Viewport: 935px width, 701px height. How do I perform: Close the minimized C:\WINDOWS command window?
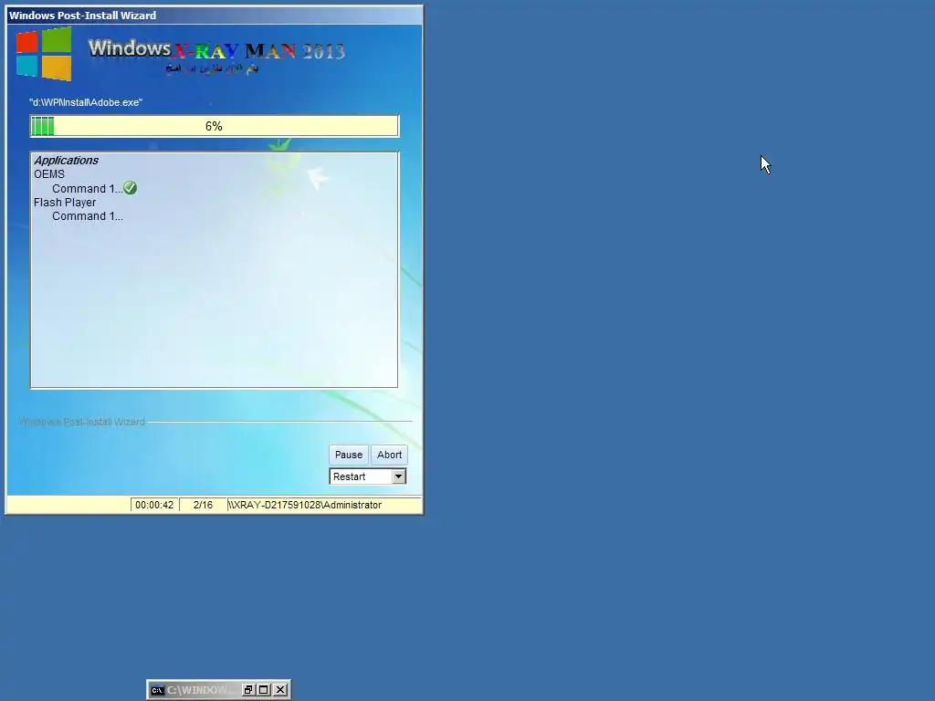pos(280,690)
